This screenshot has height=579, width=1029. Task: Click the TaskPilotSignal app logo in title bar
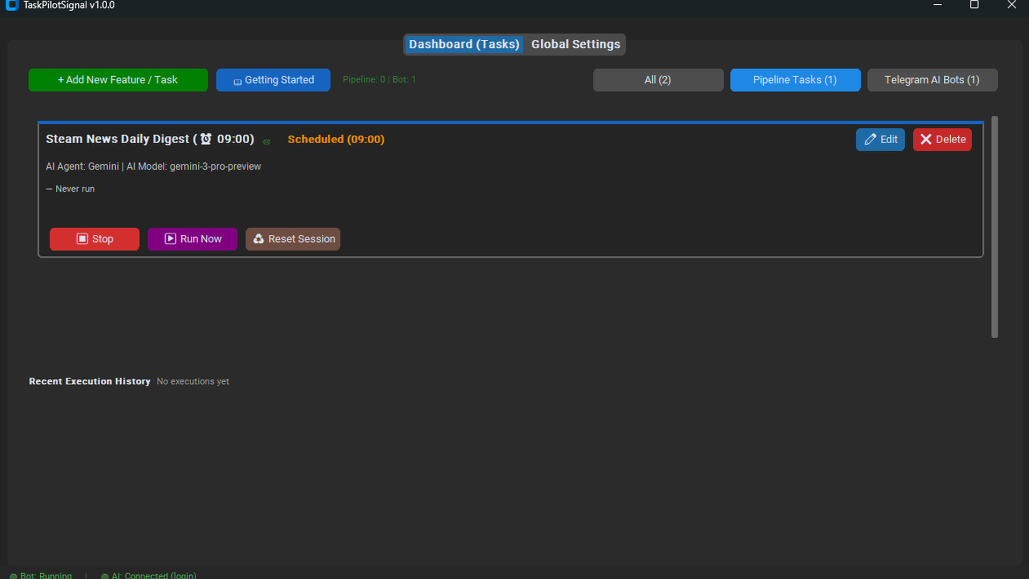tap(12, 5)
